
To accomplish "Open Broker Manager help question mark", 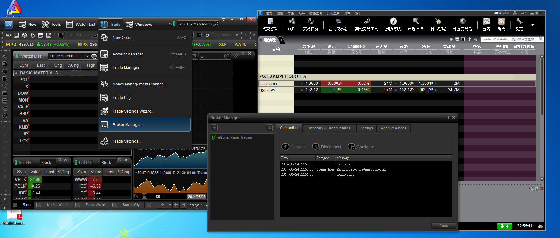I will [x=448, y=118].
